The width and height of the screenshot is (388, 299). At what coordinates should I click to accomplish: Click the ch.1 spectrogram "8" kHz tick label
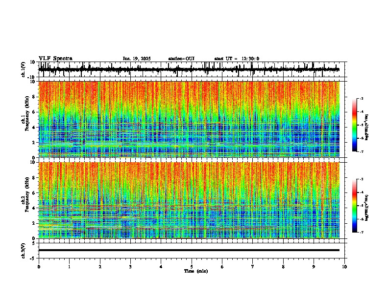[34, 97]
